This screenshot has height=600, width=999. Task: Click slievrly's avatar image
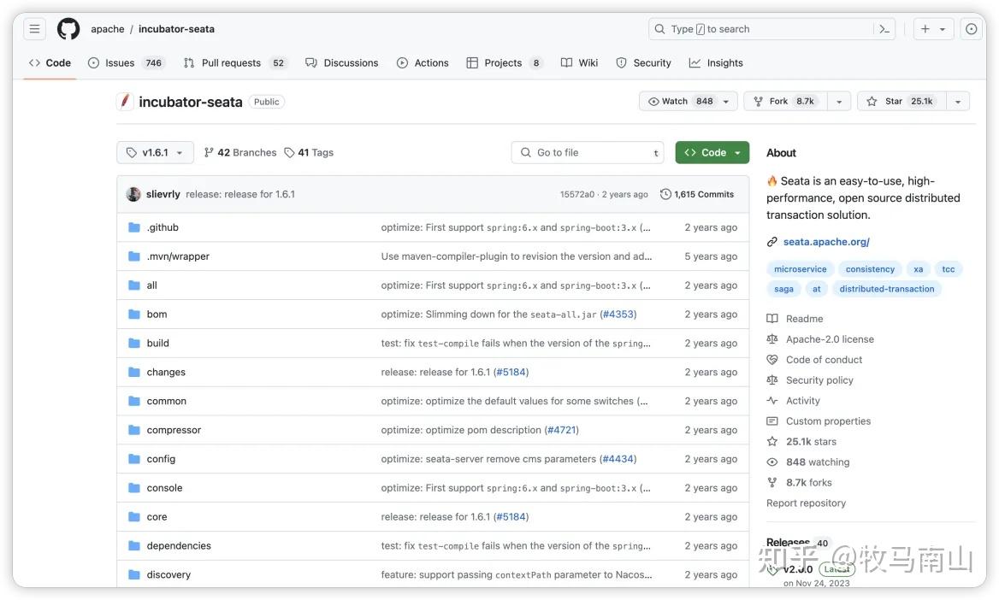point(133,194)
